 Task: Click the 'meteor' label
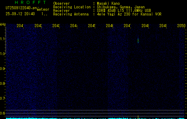(43, 10)
